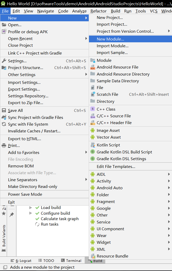Select New Module... menu entry

pos(131,39)
